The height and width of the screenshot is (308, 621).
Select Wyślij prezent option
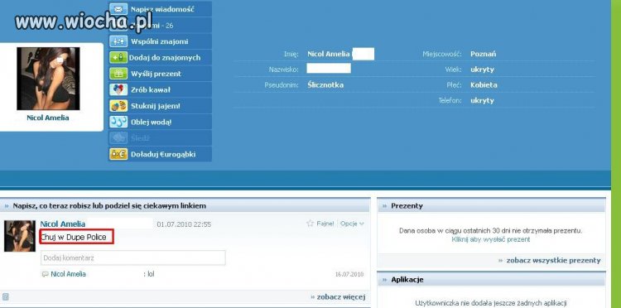pos(156,74)
